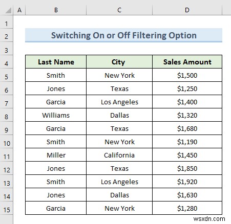Select the Miller cell
The width and height of the screenshot is (231, 224).
click(x=56, y=155)
